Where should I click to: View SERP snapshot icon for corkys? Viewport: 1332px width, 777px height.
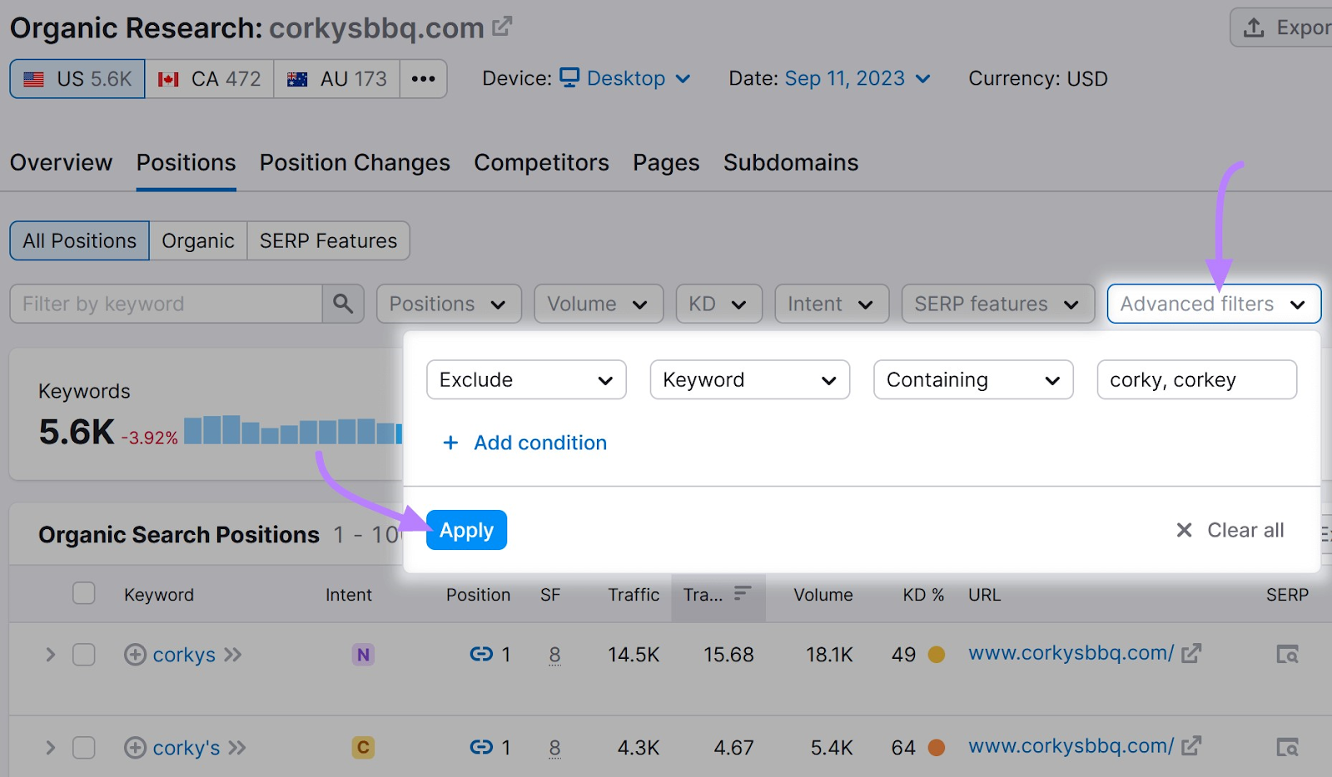pos(1288,655)
